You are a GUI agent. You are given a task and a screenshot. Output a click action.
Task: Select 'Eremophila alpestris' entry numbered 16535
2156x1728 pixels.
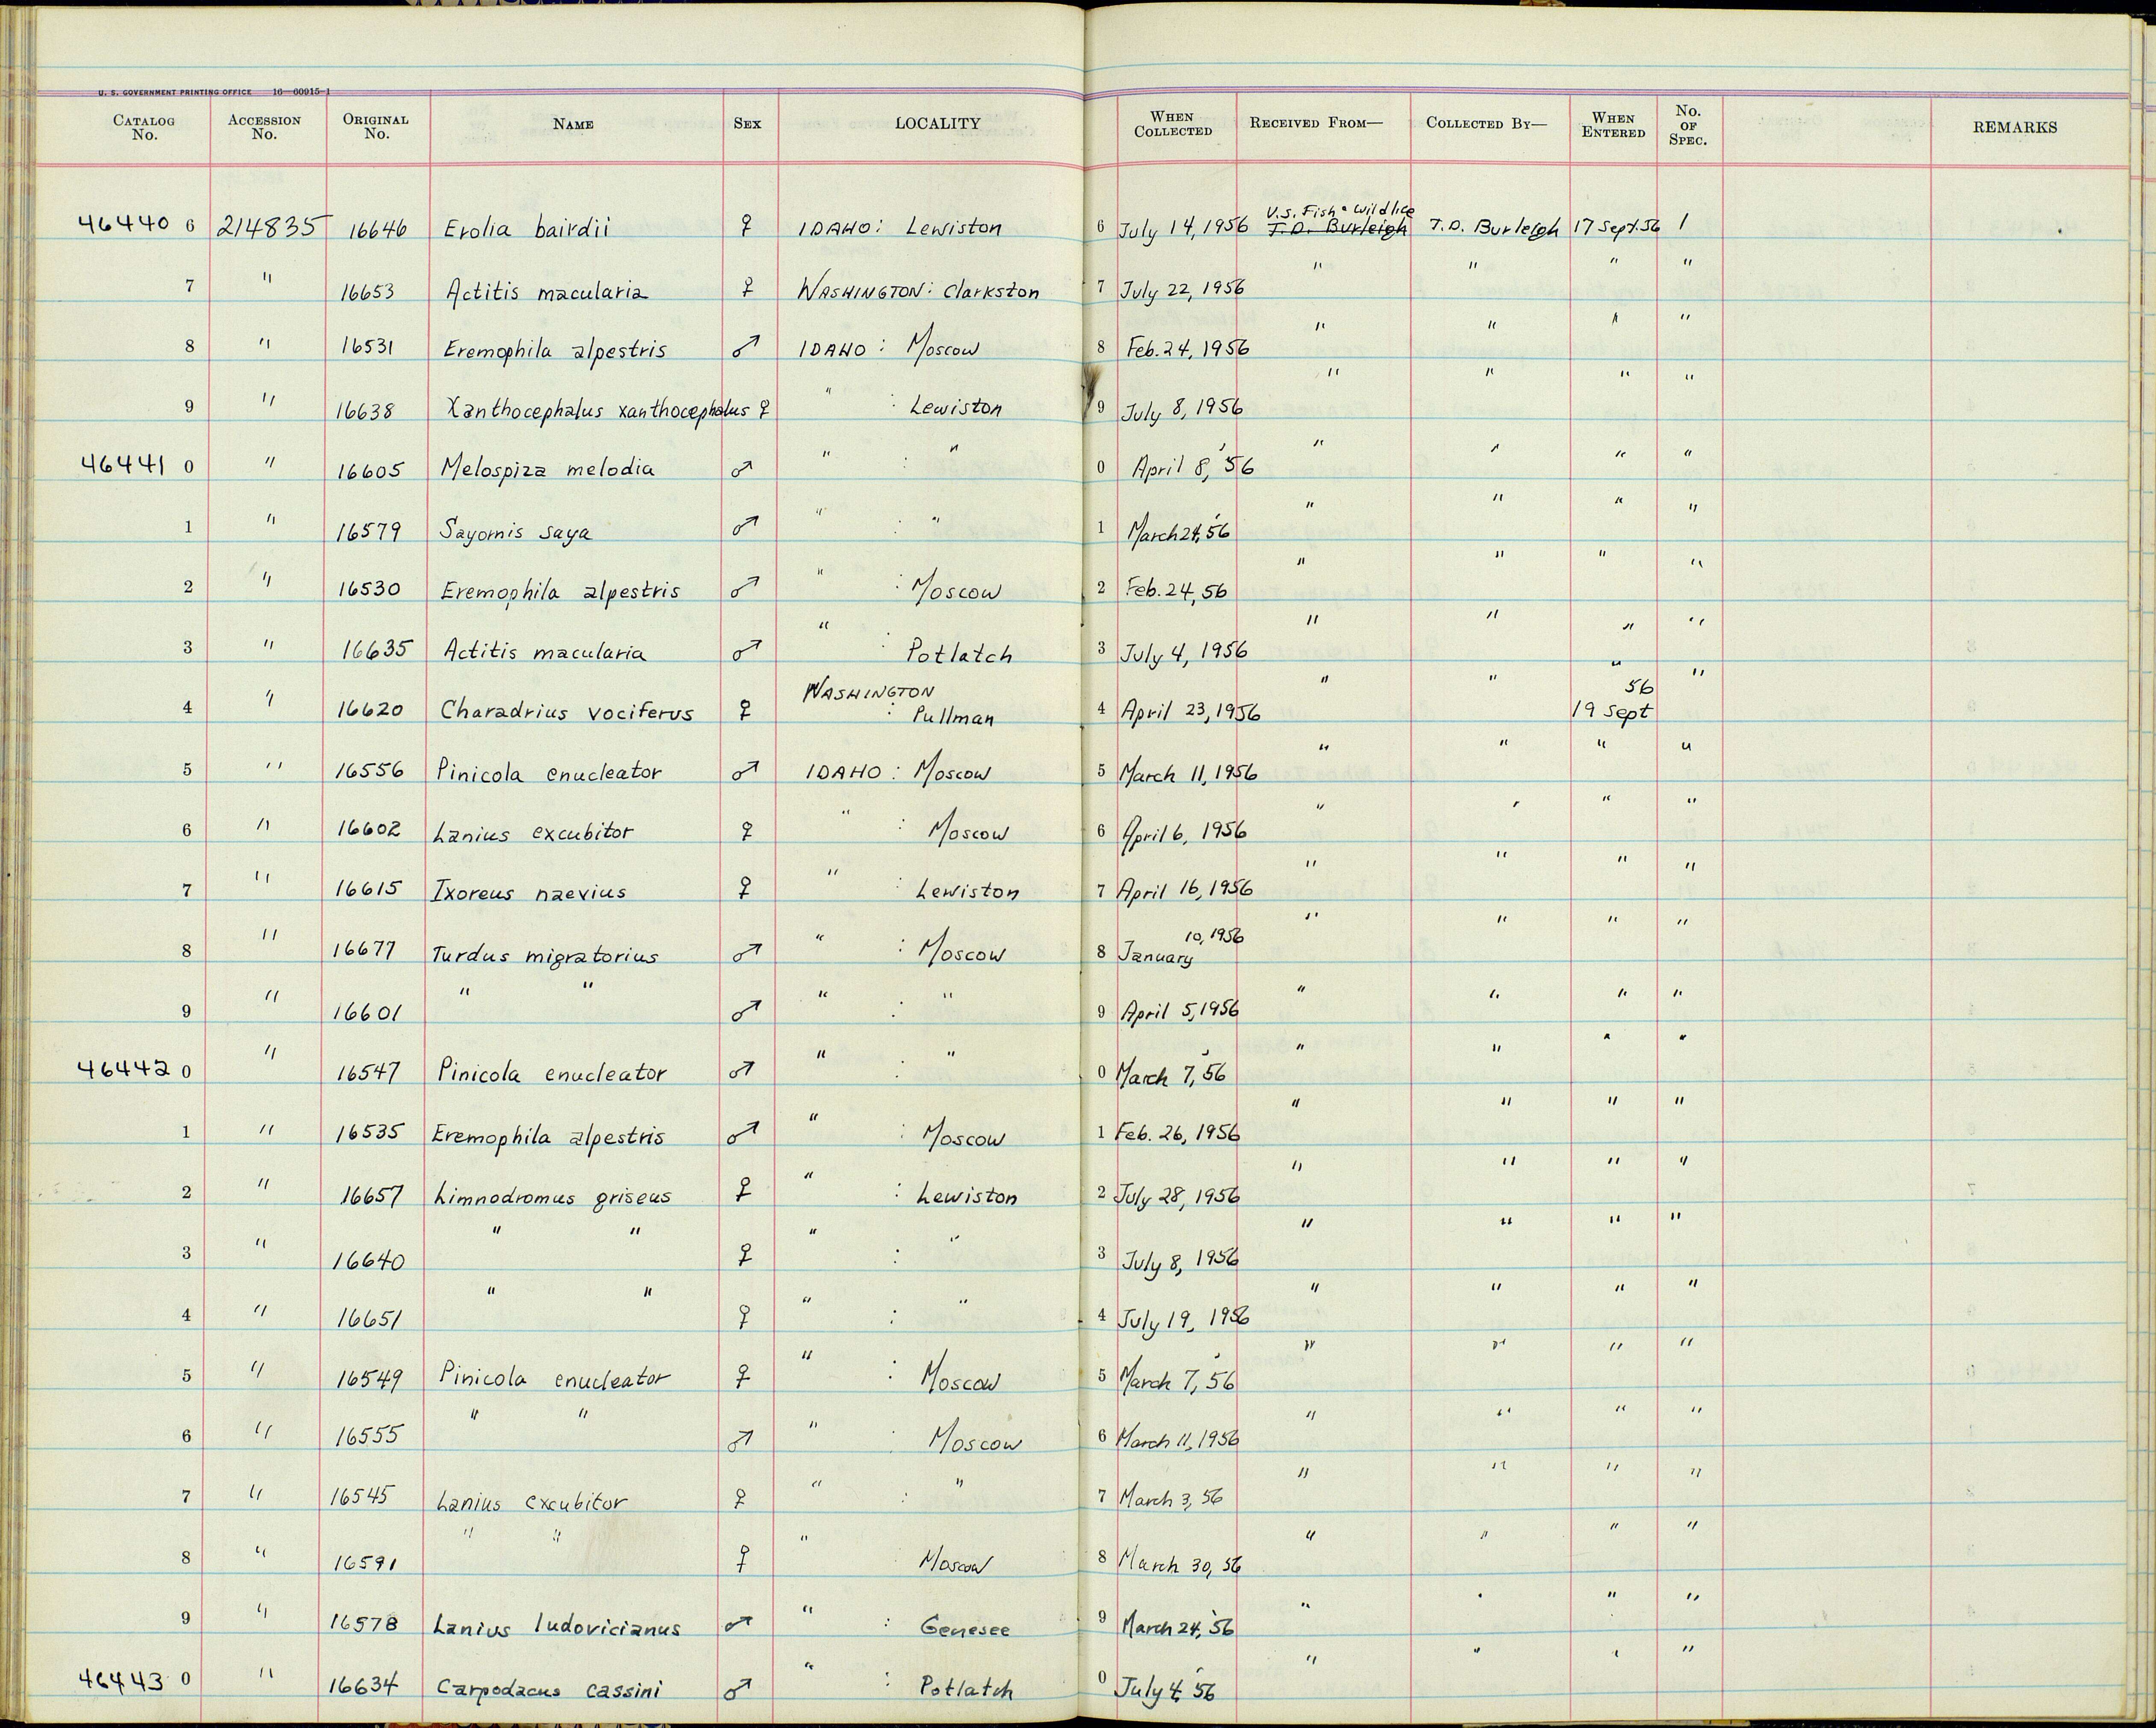point(548,1138)
